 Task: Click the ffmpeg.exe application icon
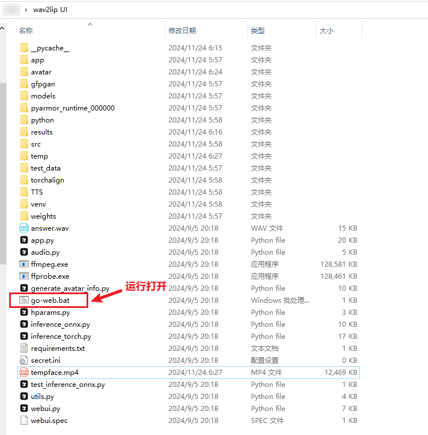click(24, 264)
